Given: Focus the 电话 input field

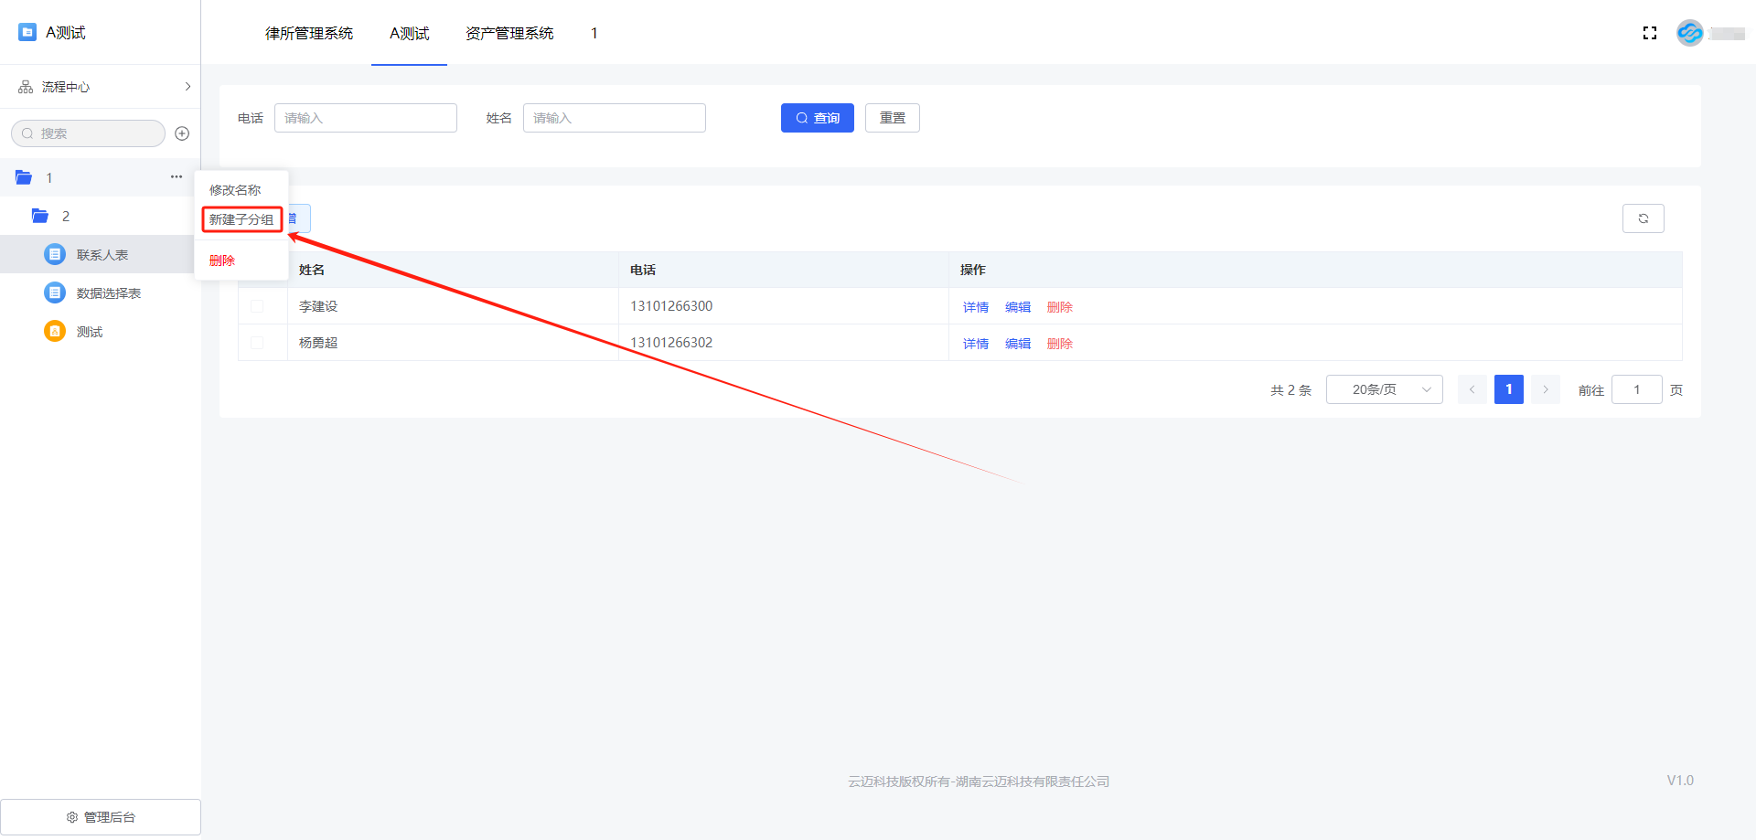Looking at the screenshot, I should [x=365, y=118].
